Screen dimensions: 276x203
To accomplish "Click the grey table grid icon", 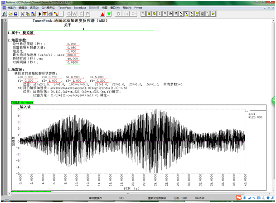I will 203,14.
